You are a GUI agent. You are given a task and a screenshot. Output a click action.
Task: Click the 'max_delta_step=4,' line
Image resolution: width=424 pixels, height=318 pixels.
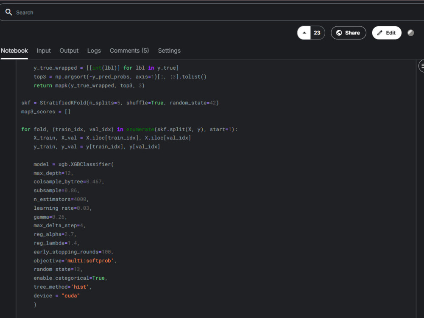click(59, 225)
